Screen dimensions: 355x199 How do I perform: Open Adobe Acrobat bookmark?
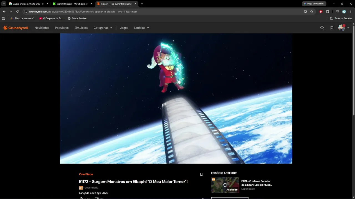click(77, 18)
